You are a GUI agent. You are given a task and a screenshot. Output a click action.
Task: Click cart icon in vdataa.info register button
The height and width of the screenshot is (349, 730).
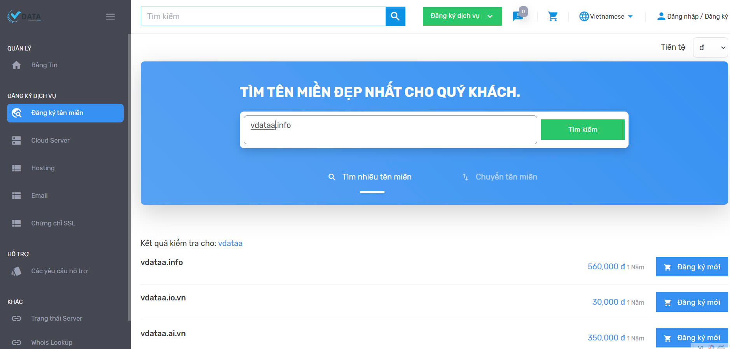[x=667, y=267]
